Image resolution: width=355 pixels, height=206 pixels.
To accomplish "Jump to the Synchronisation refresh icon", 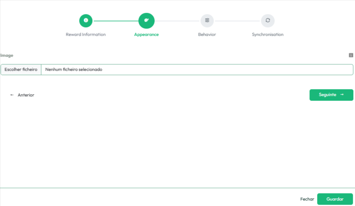I will (x=267, y=20).
